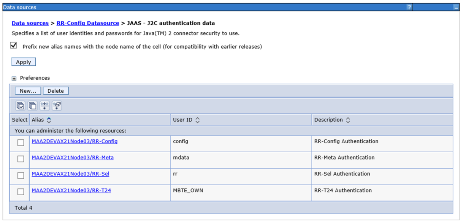Select the RR-Config row checkbox
Screen dimensions: 463x223
[x=21, y=143]
